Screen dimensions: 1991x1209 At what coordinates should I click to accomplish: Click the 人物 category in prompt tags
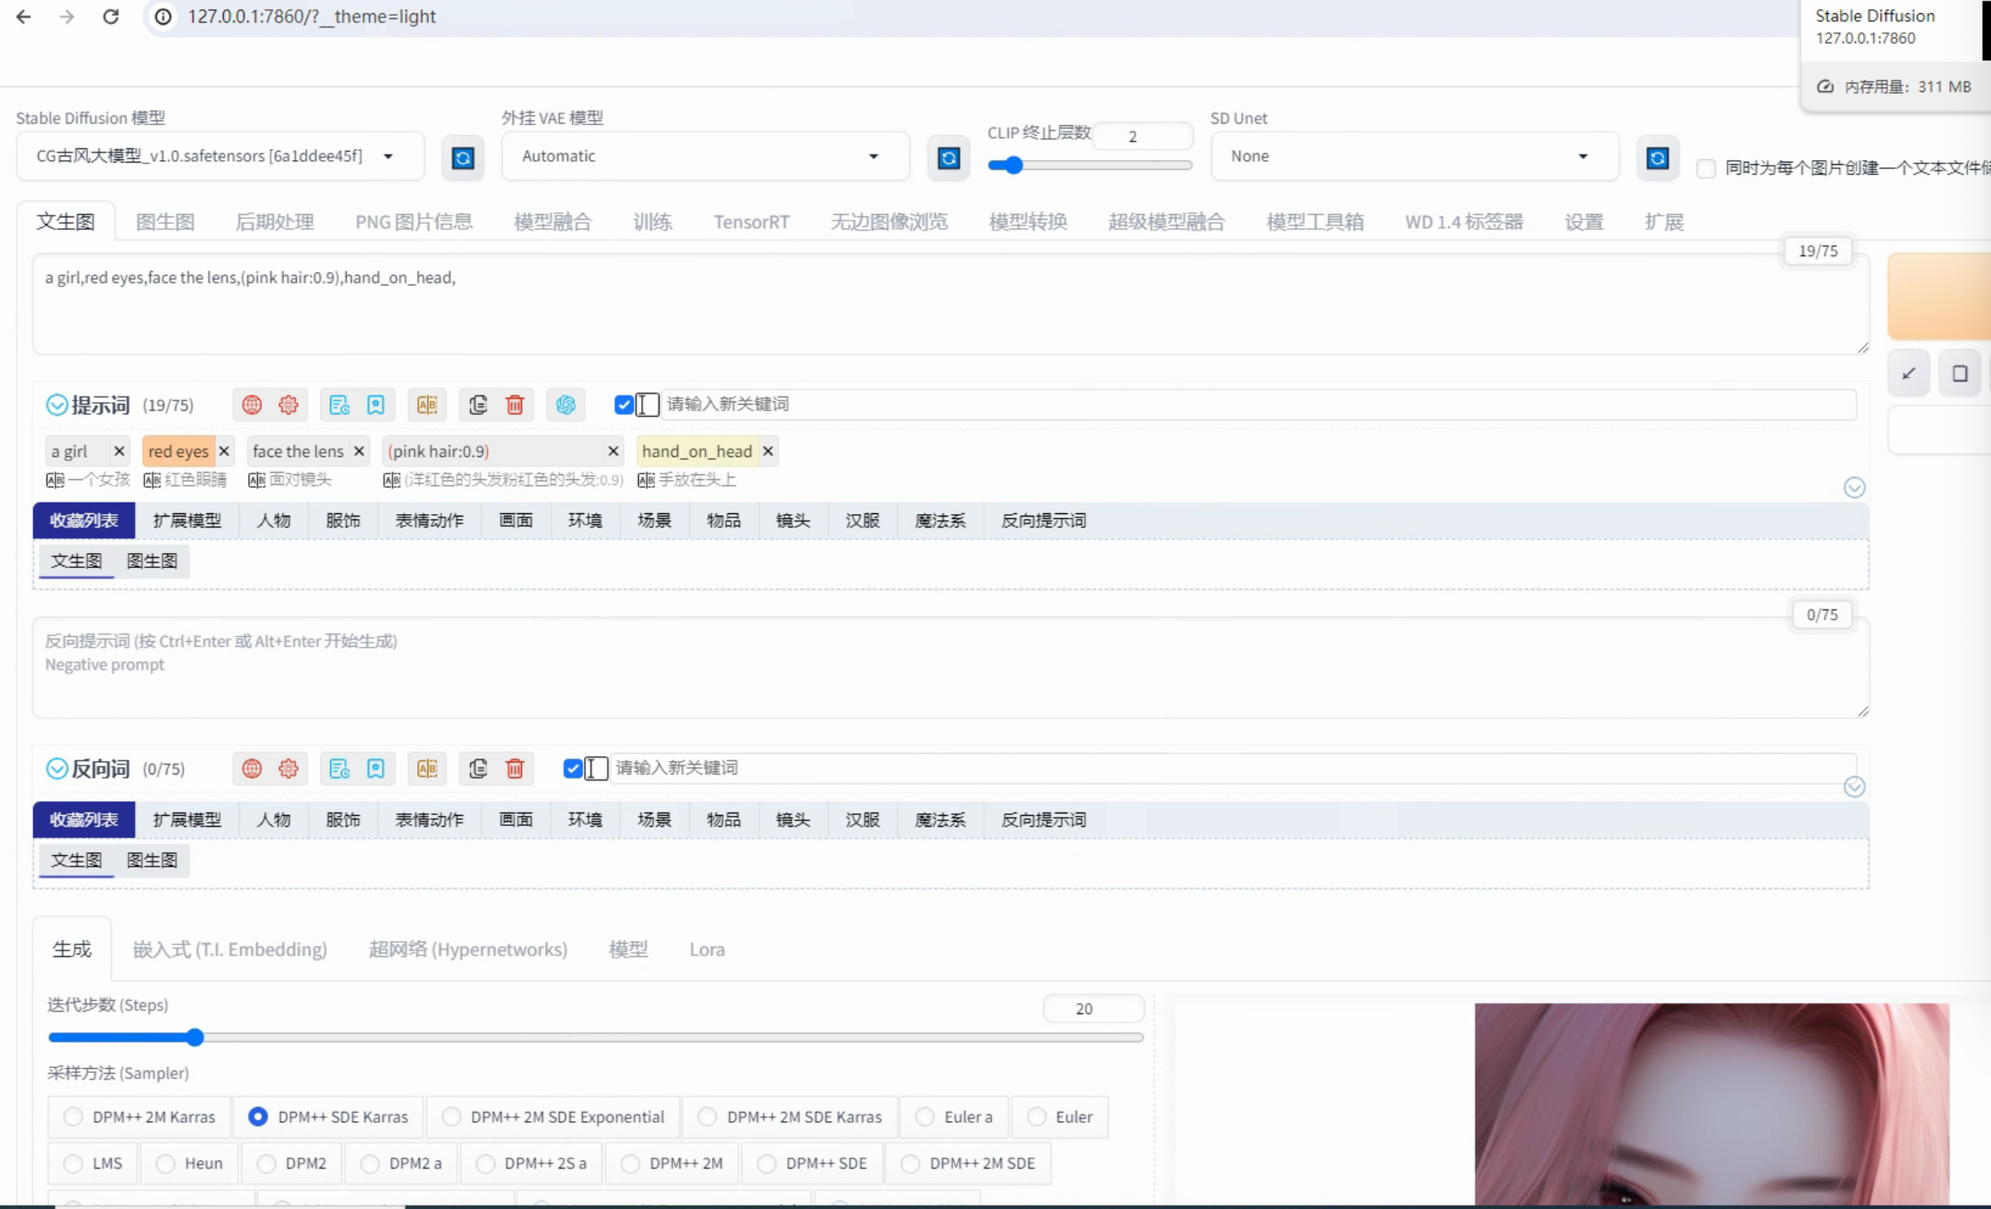273,521
